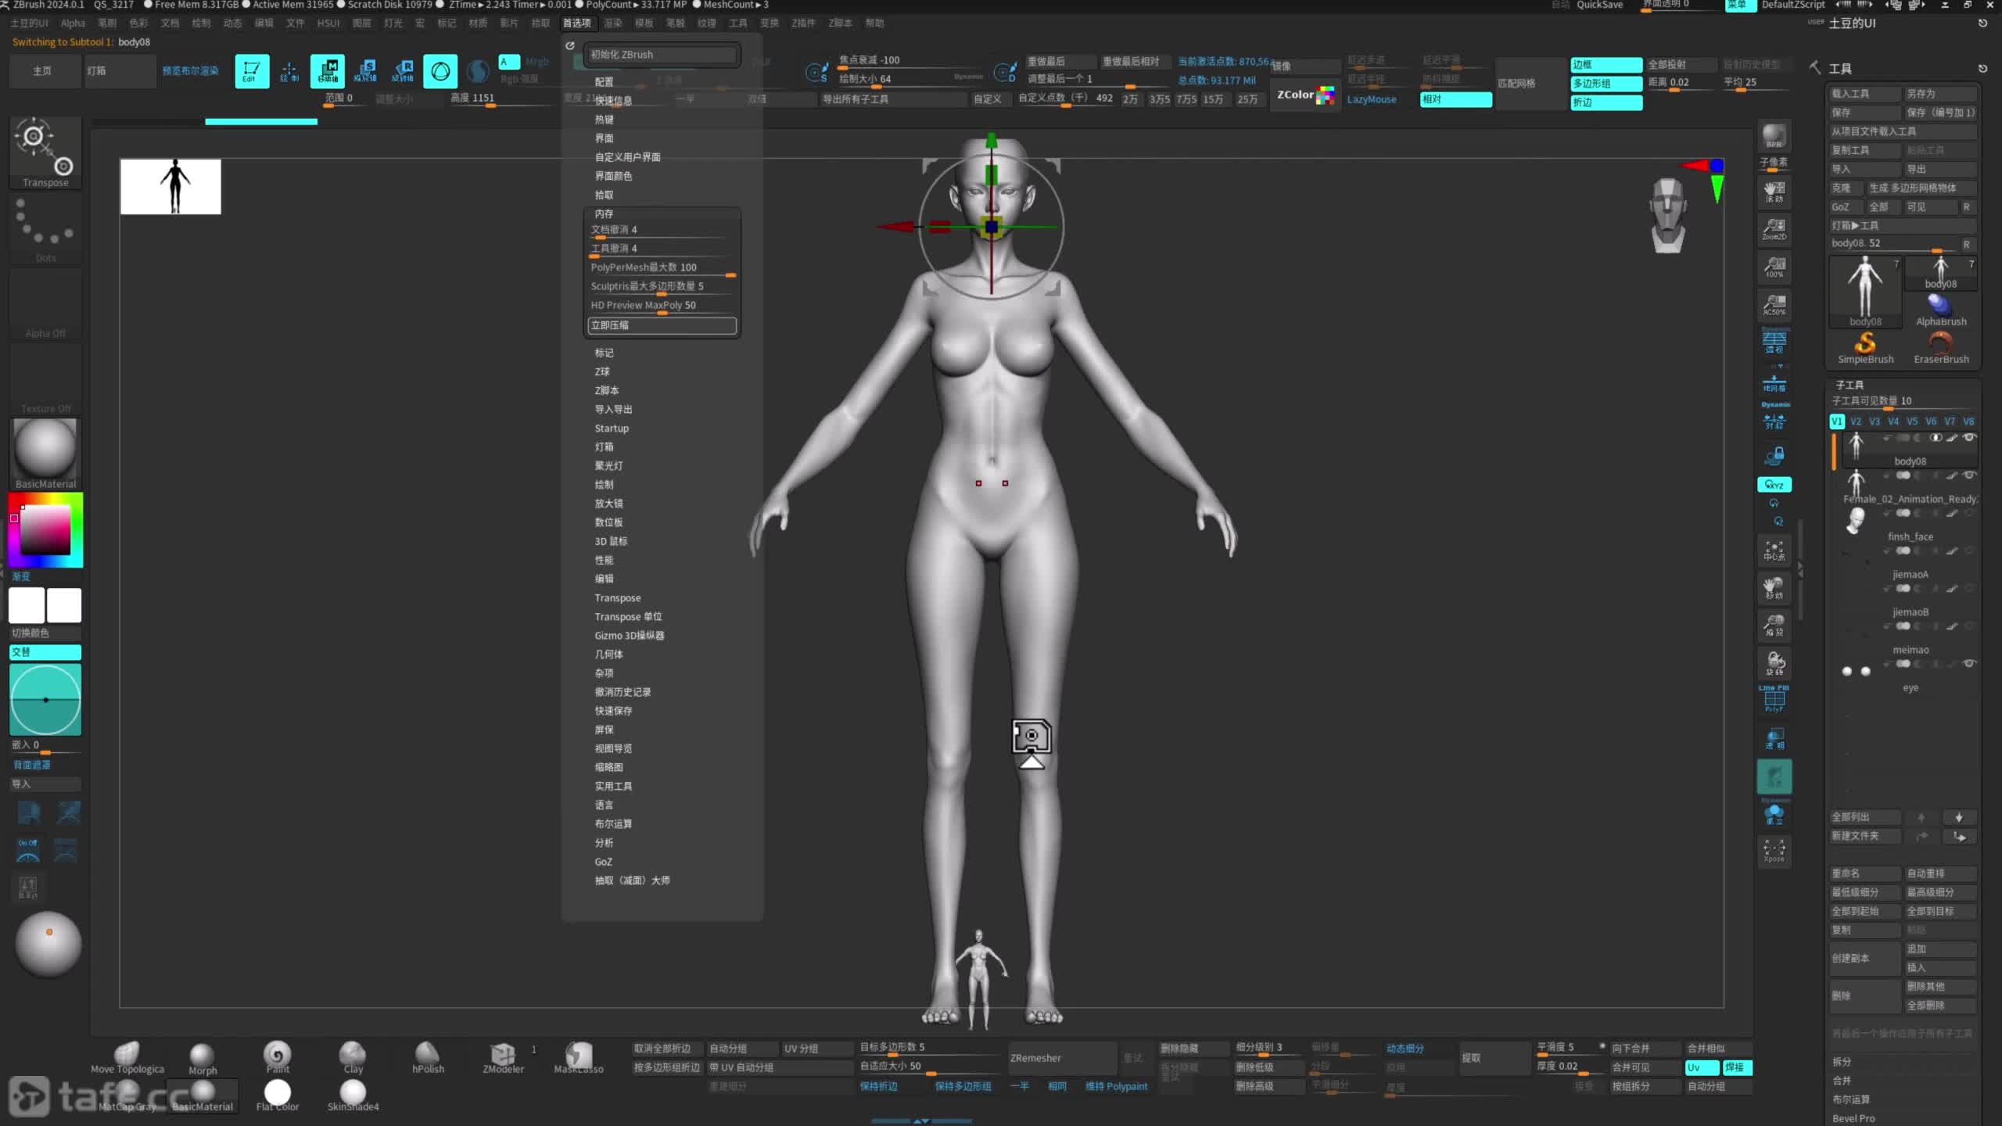Expand the 撤消历史记录 section

pyautogui.click(x=623, y=692)
